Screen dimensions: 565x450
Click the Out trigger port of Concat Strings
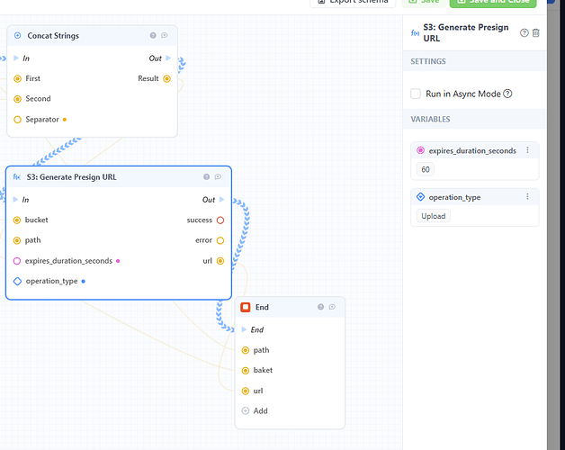(168, 58)
